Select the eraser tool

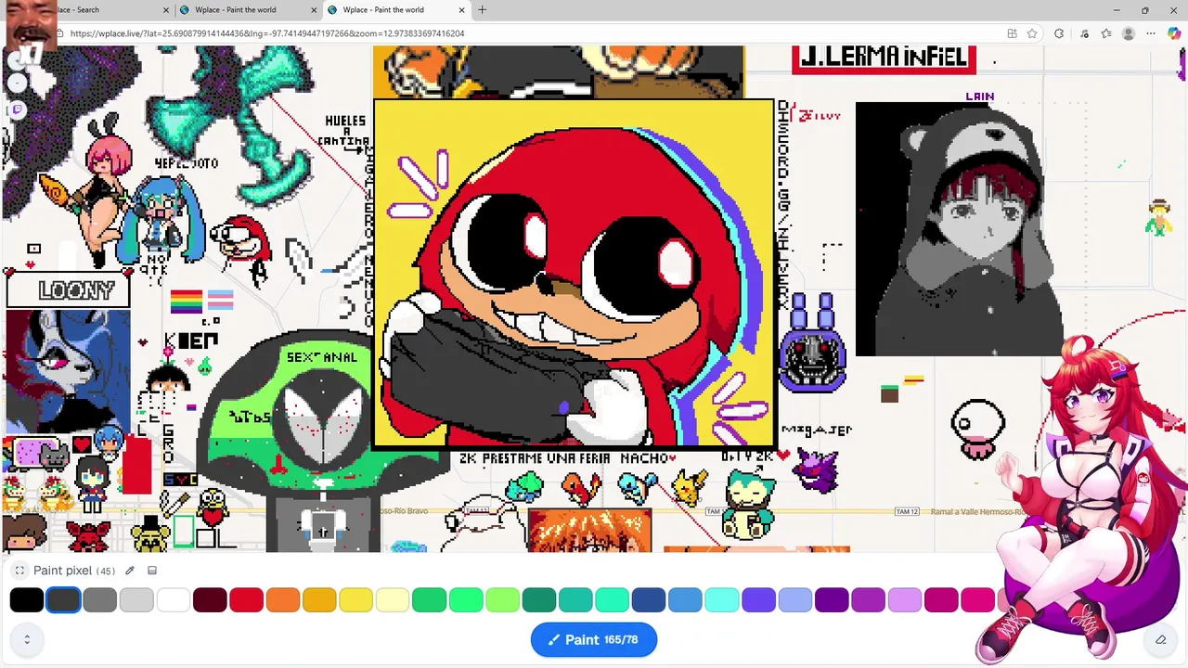pos(1160,639)
